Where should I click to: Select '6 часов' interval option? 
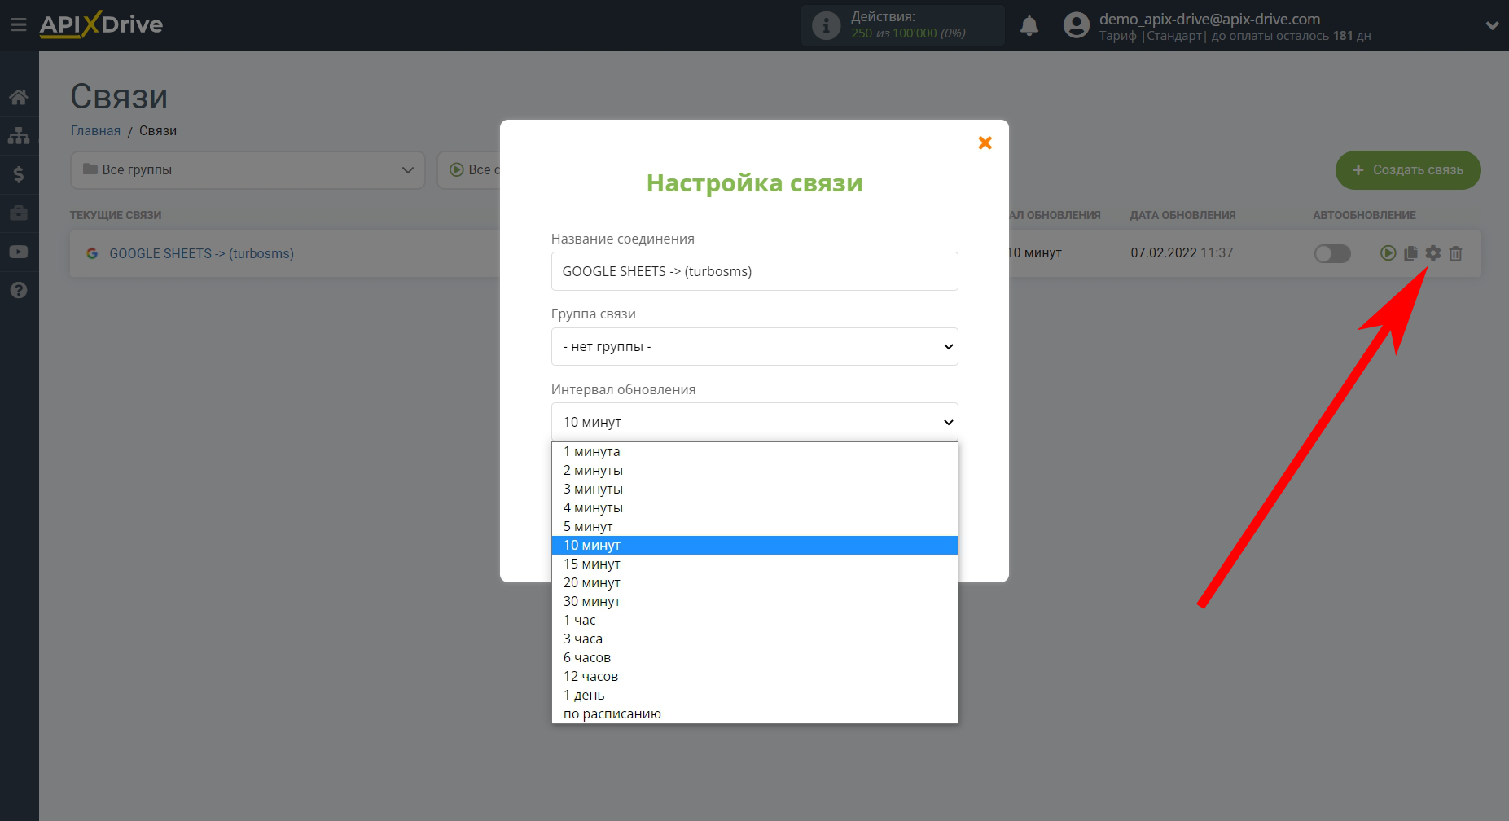click(754, 657)
